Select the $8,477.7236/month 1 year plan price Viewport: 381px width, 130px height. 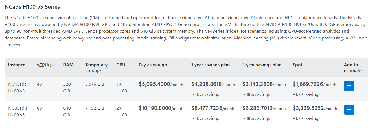[x=213, y=108]
